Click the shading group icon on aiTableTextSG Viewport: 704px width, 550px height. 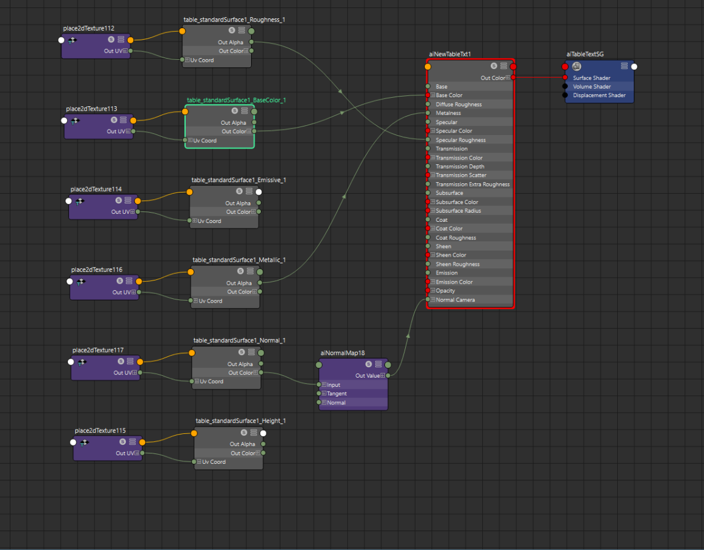(577, 66)
